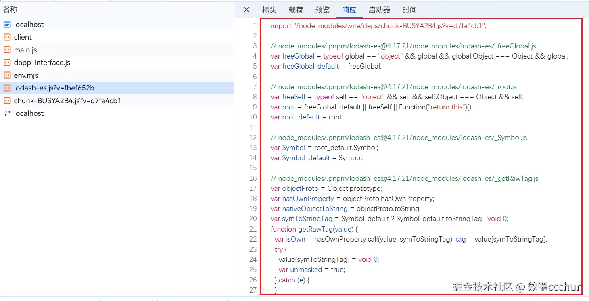Click the _freeGlobal.js comment line
589x301 pixels.
pos(403,46)
